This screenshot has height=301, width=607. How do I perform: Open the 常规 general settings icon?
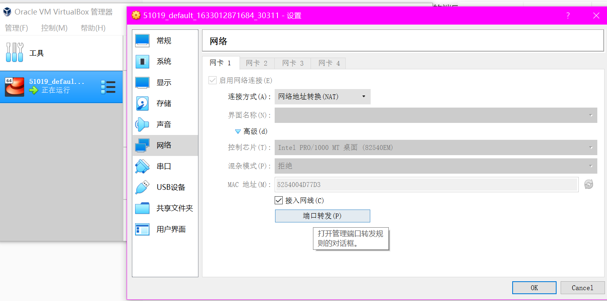click(142, 40)
